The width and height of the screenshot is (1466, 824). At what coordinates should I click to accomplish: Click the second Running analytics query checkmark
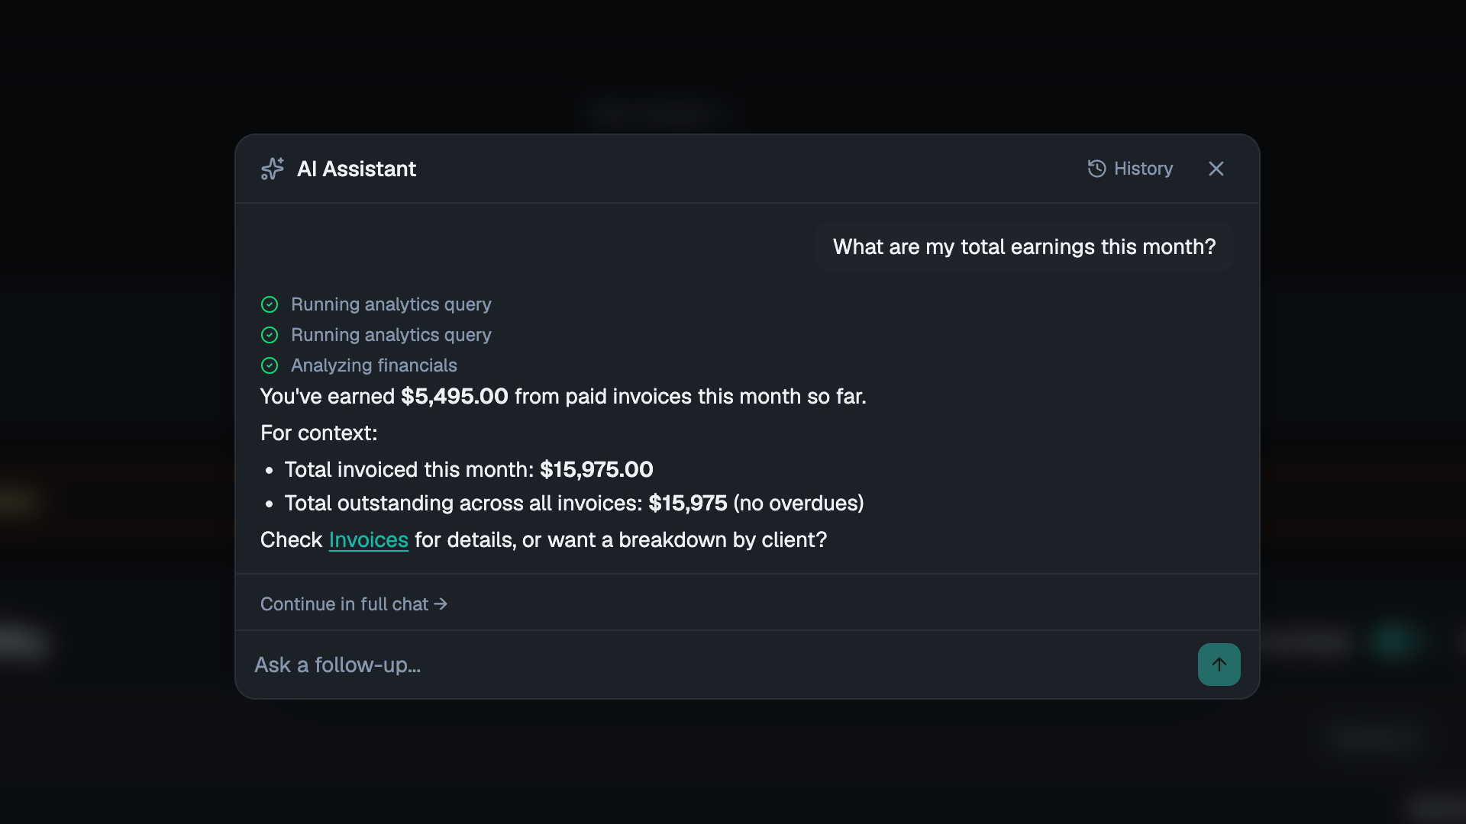270,335
